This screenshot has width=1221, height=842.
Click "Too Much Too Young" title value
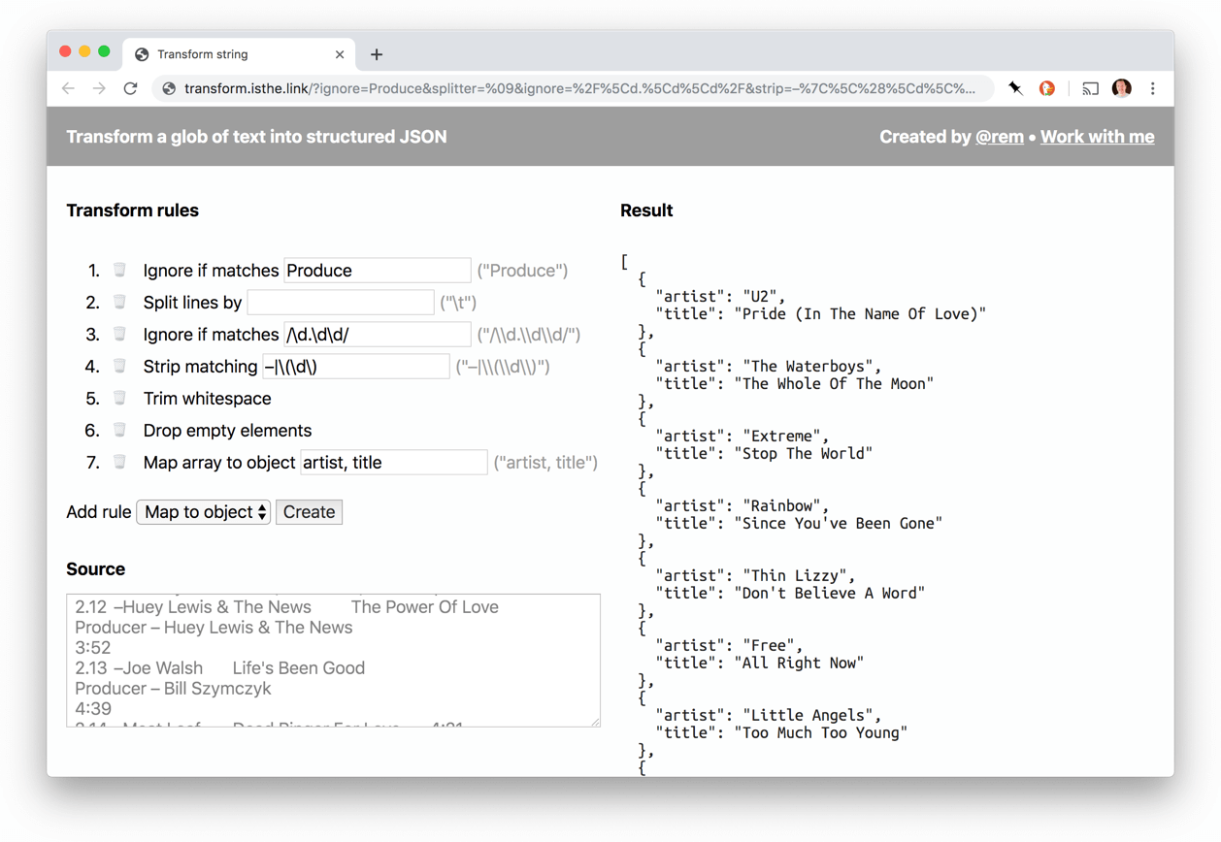click(x=821, y=732)
